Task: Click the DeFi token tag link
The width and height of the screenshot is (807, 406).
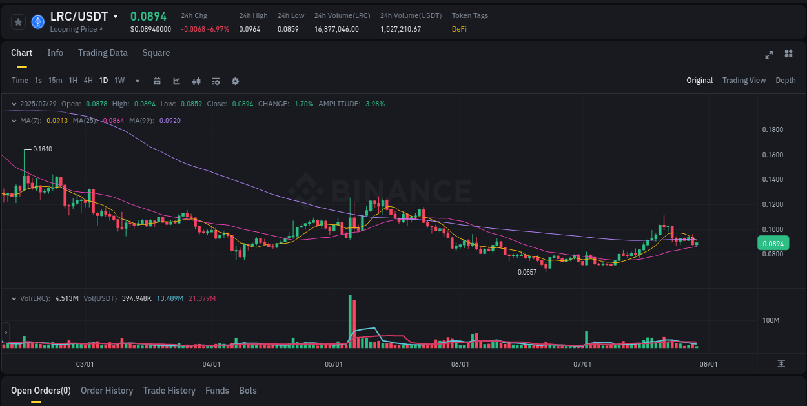Action: point(459,29)
